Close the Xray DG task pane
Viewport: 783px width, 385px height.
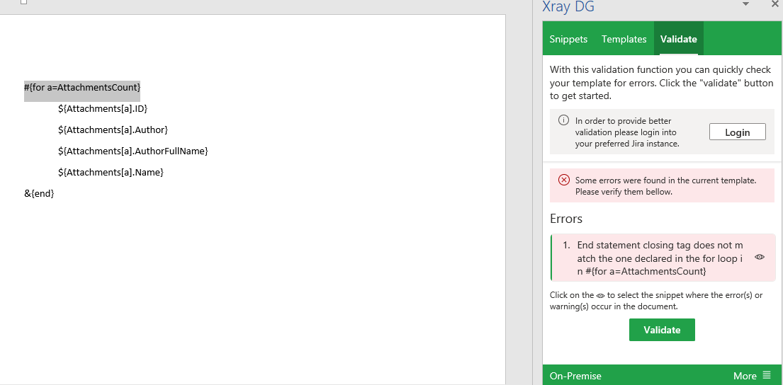[775, 4]
